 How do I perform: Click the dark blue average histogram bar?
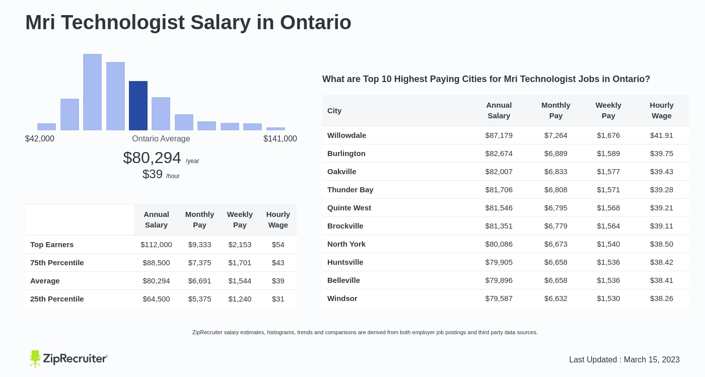[x=138, y=106]
